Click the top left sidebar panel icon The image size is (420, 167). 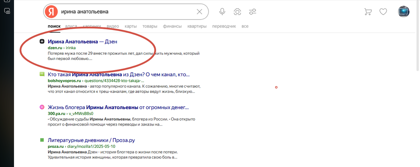pos(7,1)
